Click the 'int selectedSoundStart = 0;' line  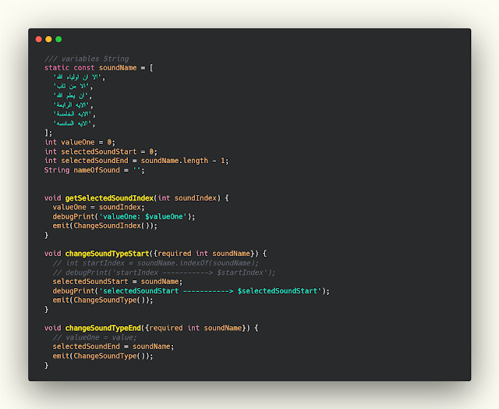pos(101,151)
